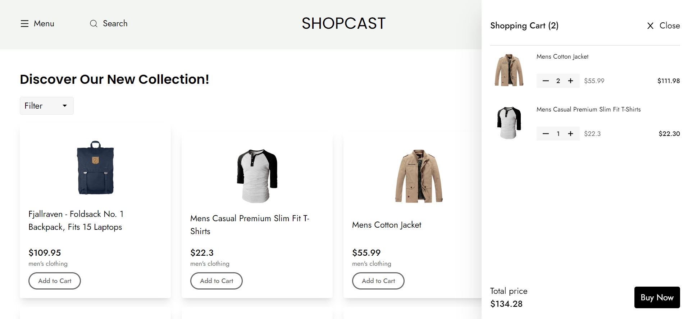Select the Mens Casual Premium Slim Fit T-Shirts cart item title

tap(588, 109)
